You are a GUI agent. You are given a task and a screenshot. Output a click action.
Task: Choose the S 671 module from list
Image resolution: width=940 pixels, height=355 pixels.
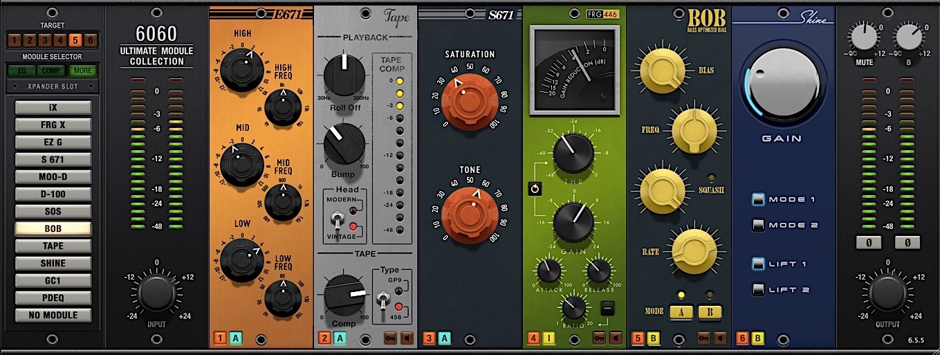tap(53, 160)
